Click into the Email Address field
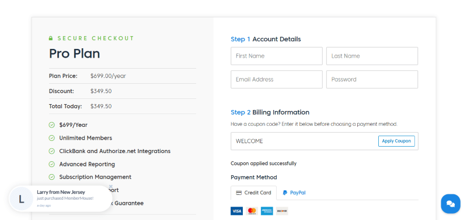The image size is (467, 220). (276, 79)
